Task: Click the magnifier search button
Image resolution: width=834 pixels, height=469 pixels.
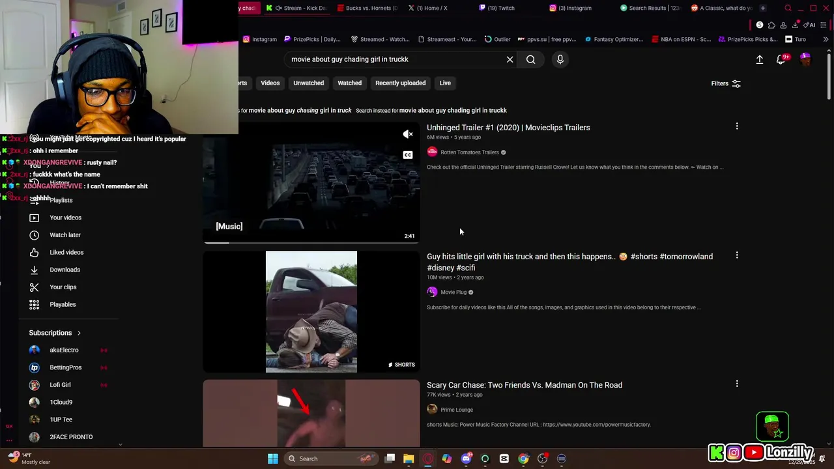Action: pos(531,59)
